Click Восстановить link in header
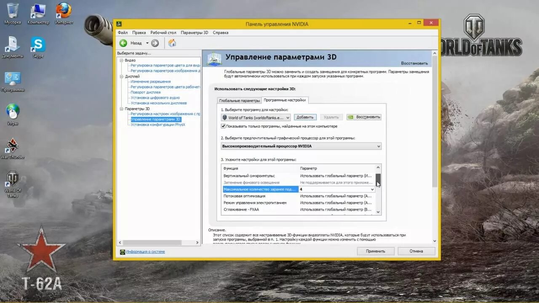 click(414, 63)
